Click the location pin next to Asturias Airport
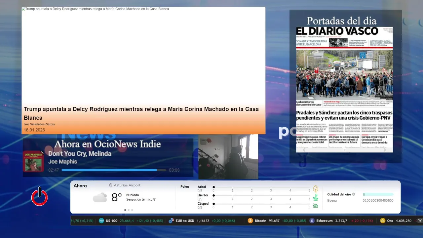This screenshot has width=423, height=238. click(111, 185)
